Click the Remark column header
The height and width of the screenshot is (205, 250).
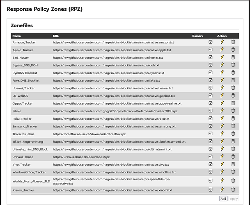tap(198, 36)
